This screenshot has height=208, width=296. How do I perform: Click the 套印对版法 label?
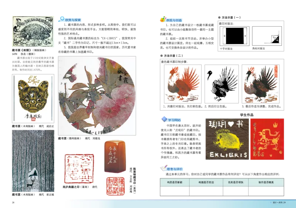click(x=226, y=24)
